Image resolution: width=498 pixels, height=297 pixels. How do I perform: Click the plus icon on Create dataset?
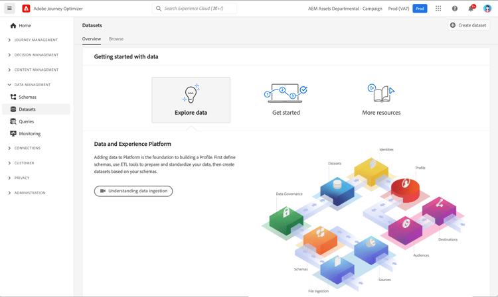[x=453, y=25]
